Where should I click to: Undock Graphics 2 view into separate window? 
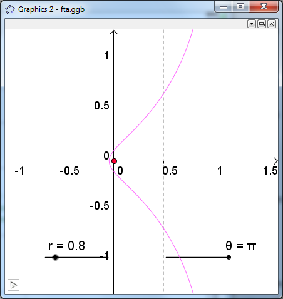tap(262, 24)
